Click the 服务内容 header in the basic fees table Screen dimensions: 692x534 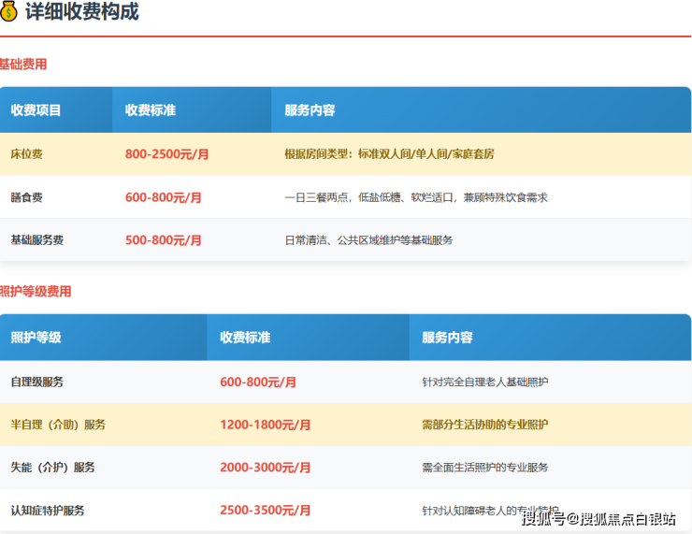point(310,110)
